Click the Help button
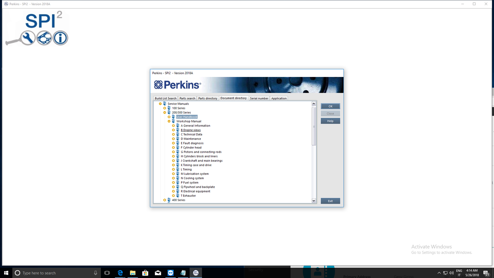Screen dimensions: 494x278 (330, 121)
